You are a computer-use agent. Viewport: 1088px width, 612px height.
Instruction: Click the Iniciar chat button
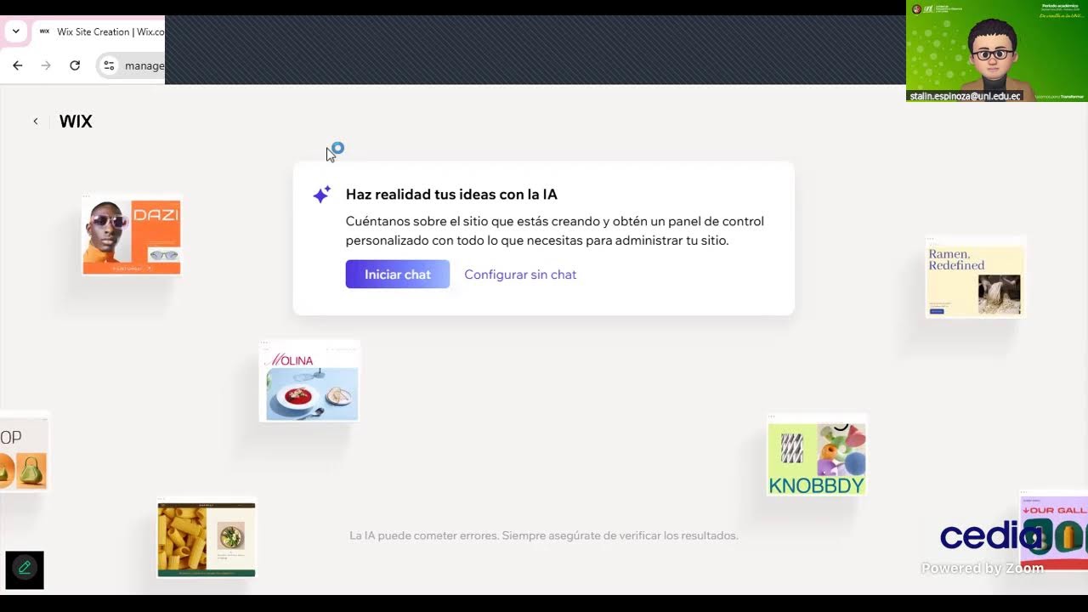398,275
